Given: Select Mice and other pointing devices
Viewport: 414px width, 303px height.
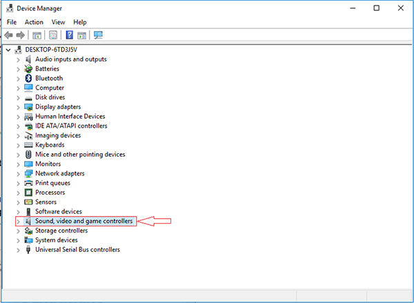Looking at the screenshot, I should click(80, 155).
